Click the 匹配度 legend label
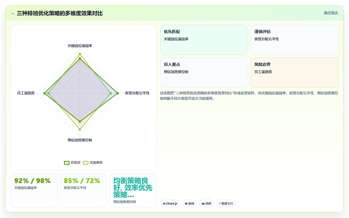349x218 pixels. [x=76, y=163]
